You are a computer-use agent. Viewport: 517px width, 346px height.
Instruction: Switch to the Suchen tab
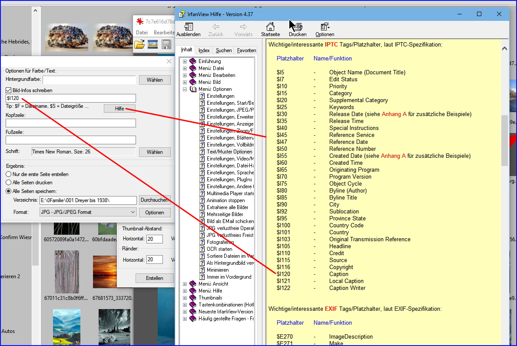point(224,50)
